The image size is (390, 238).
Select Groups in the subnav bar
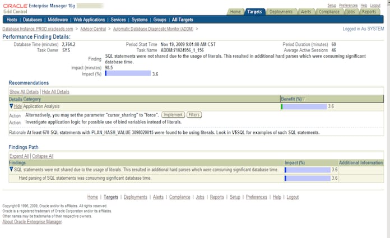click(160, 20)
